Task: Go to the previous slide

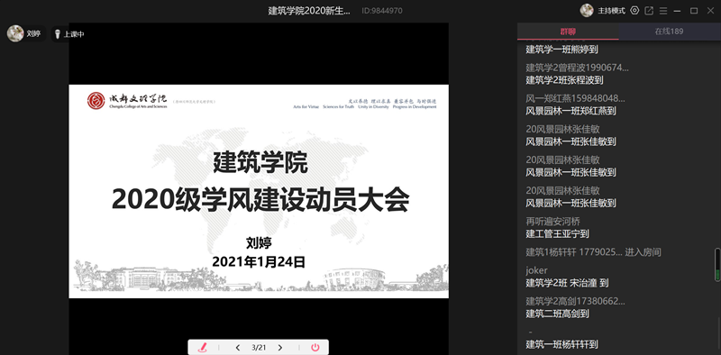Action: 238,348
